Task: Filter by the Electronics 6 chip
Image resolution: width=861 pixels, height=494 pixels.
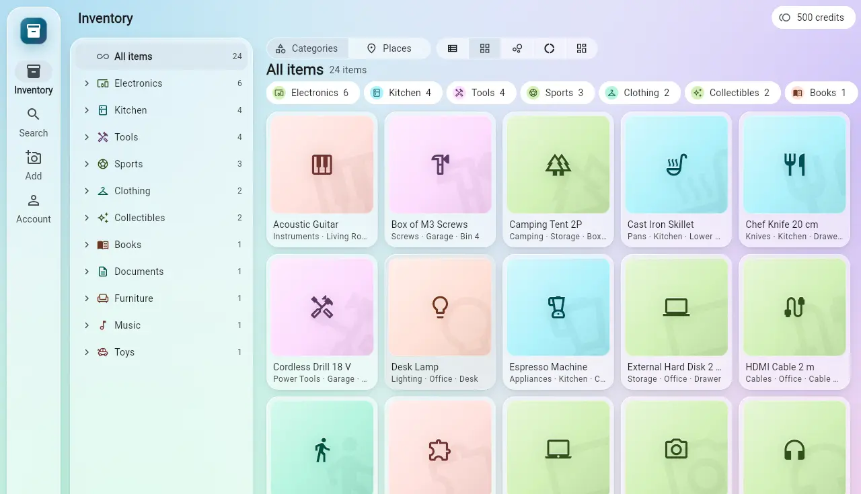Action: click(x=313, y=93)
